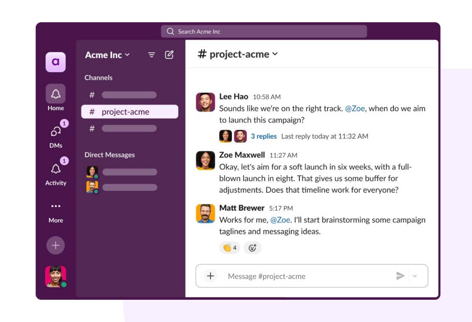Click the Acme Inc workspace icon
Screen dimensions: 472x322
tap(56, 62)
